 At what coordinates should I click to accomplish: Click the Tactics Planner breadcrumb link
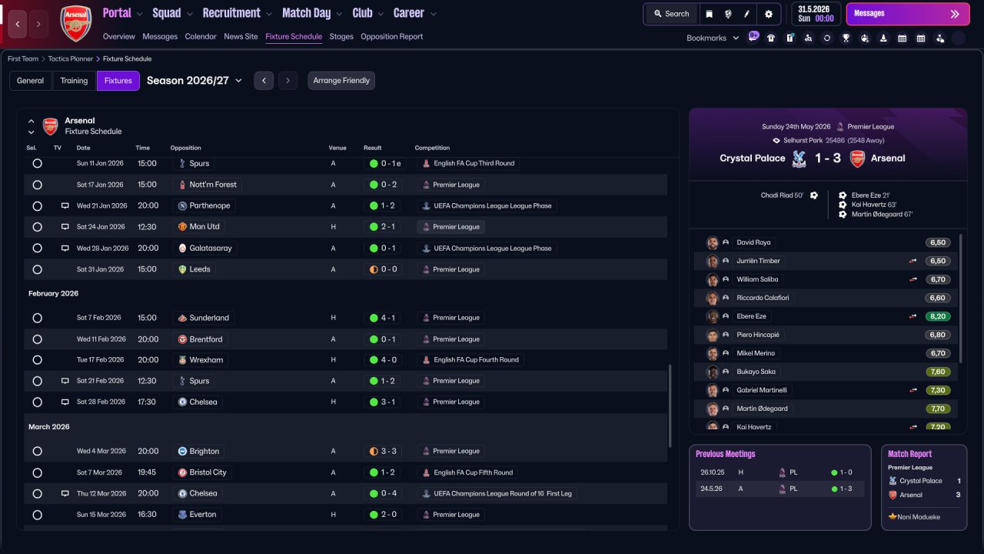coord(71,58)
